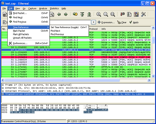Image resolution: width=156 pixels, height=124 pixels.
Task: Click packet list scroll up arrow
Action: pos(153,28)
